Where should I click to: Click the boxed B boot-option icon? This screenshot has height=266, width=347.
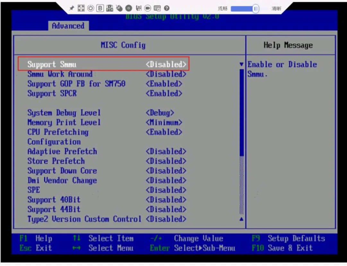click(x=100, y=8)
